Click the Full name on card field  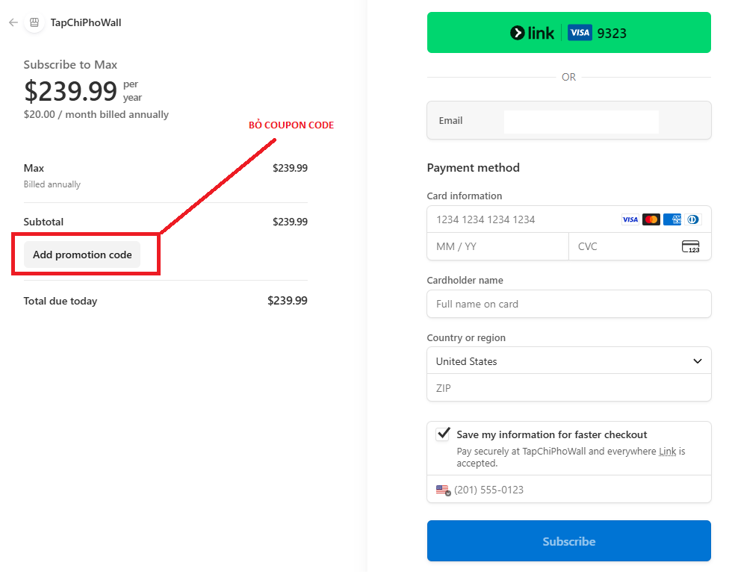(x=568, y=304)
